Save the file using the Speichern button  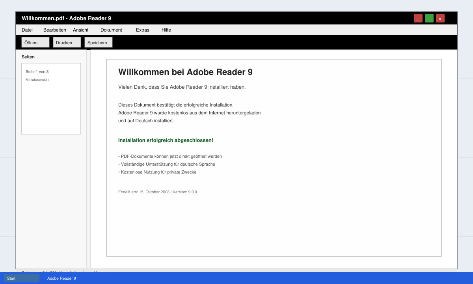pyautogui.click(x=99, y=42)
